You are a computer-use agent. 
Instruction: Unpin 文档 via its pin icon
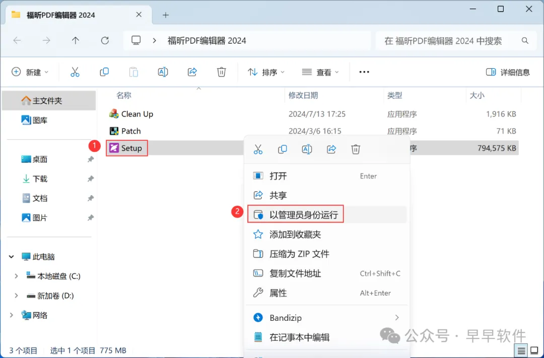[91, 198]
